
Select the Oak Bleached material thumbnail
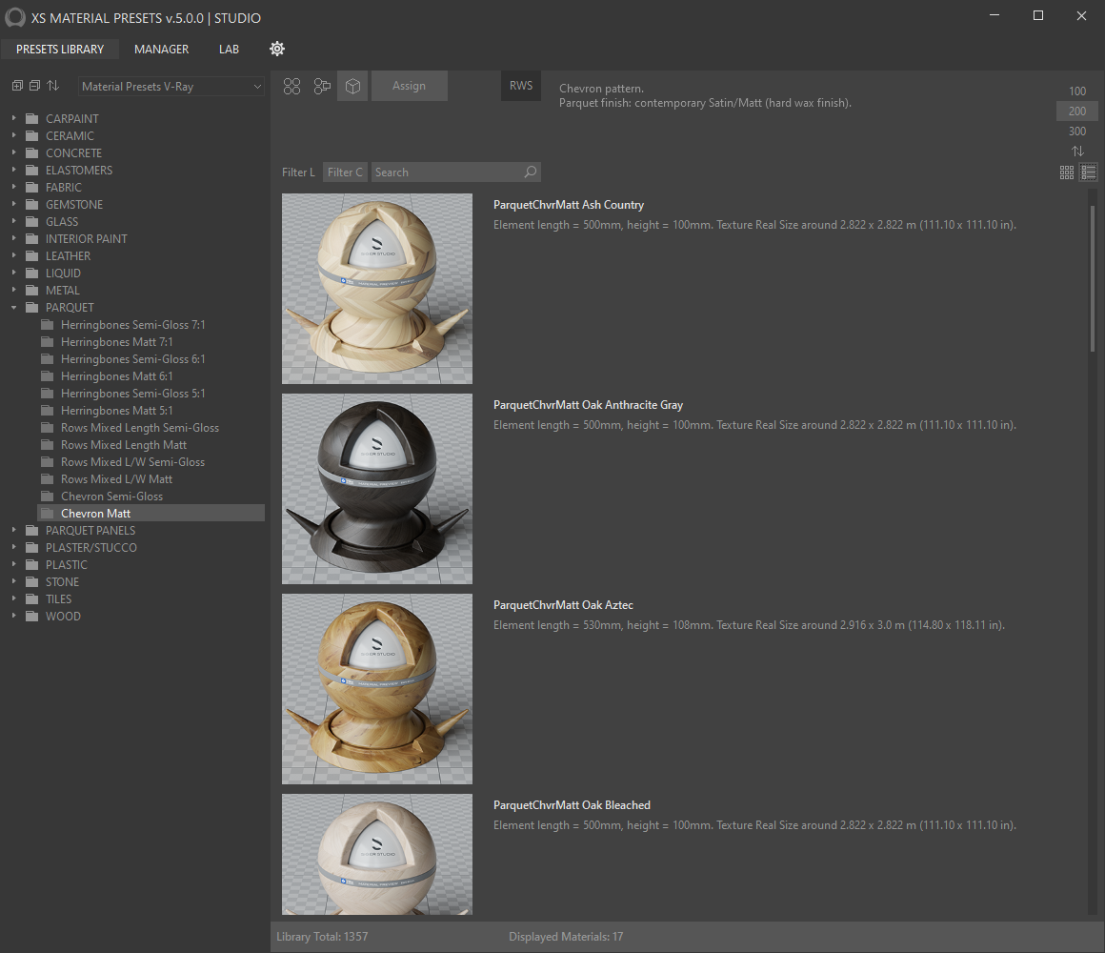377,854
